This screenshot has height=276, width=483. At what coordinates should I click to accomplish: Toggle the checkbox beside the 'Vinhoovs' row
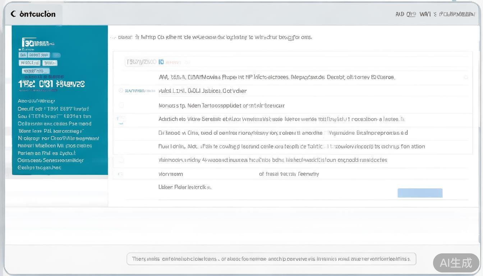pos(121,160)
